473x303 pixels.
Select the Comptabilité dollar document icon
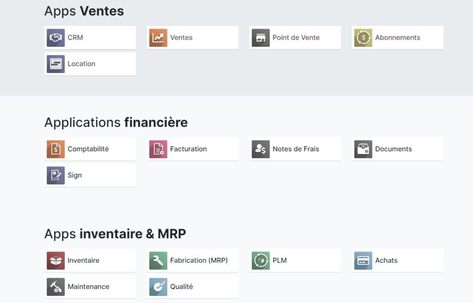(55, 149)
